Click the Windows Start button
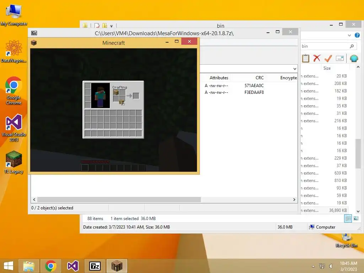Image resolution: width=364 pixels, height=273 pixels. (x=9, y=266)
